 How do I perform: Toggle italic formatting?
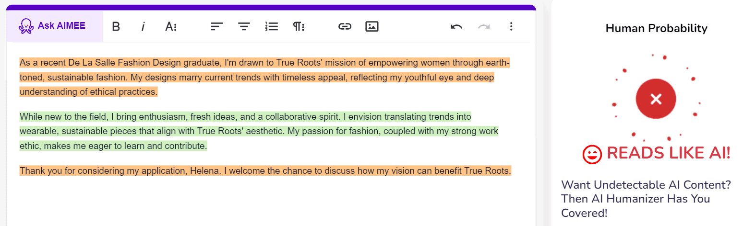(x=143, y=26)
